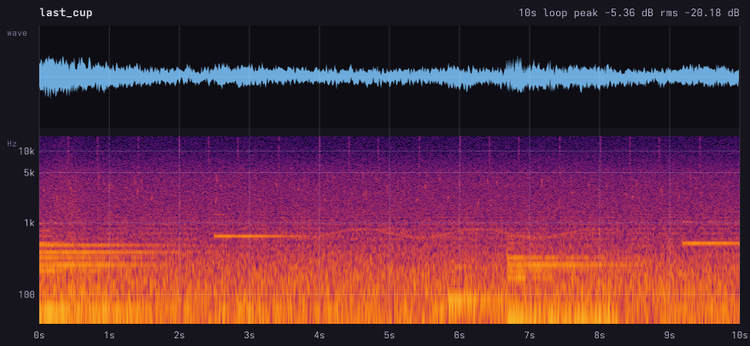Click the 4s time axis label
The height and width of the screenshot is (346, 750).
click(x=319, y=335)
